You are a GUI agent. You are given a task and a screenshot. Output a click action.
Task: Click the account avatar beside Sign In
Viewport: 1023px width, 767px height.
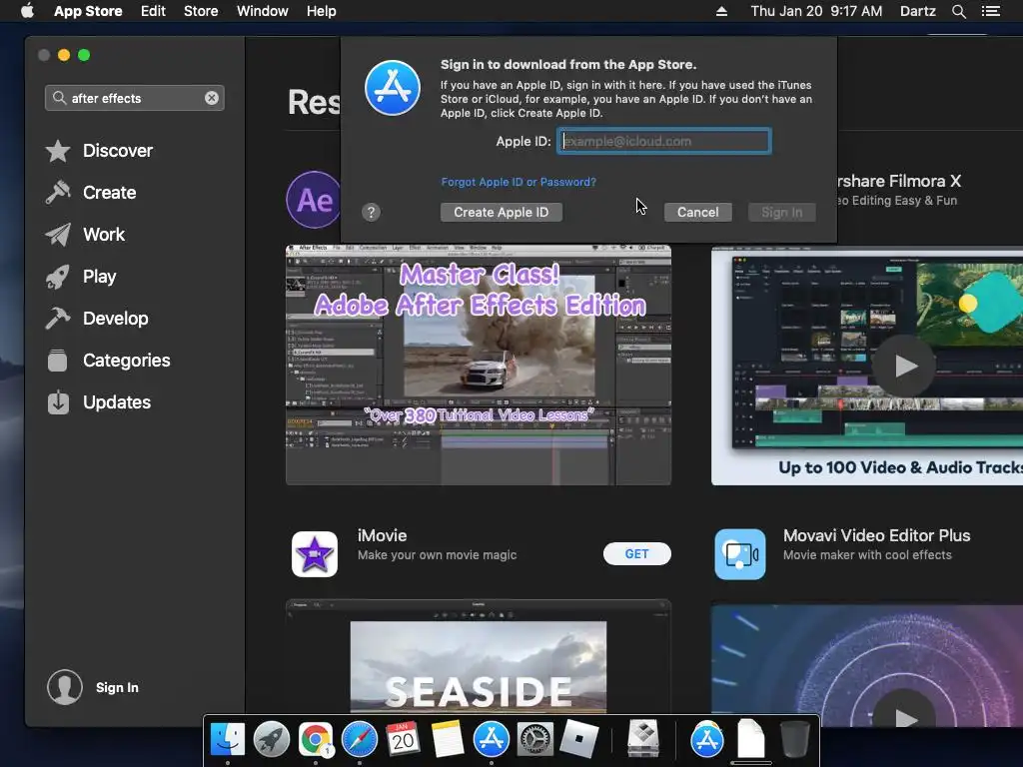[x=65, y=687]
